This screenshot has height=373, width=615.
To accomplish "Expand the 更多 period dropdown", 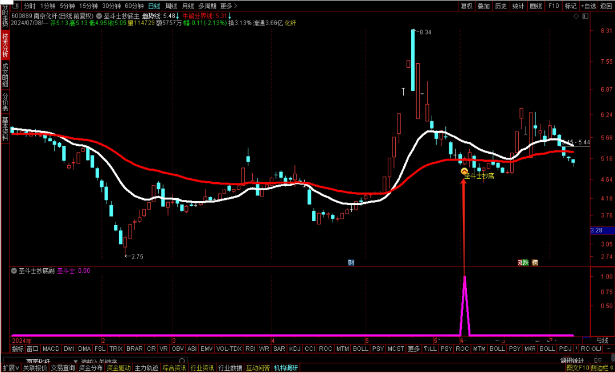I will point(228,6).
